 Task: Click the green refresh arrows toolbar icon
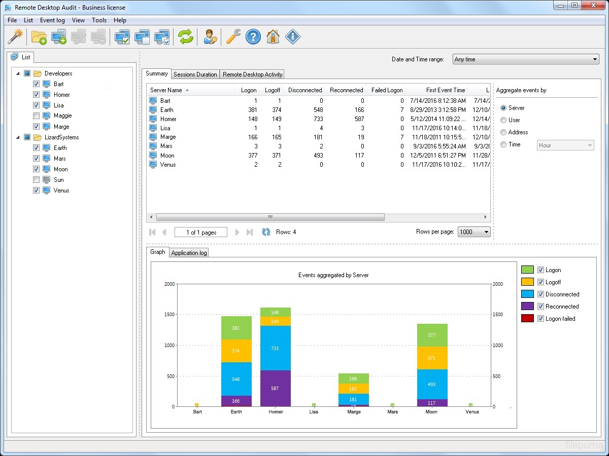(x=185, y=37)
